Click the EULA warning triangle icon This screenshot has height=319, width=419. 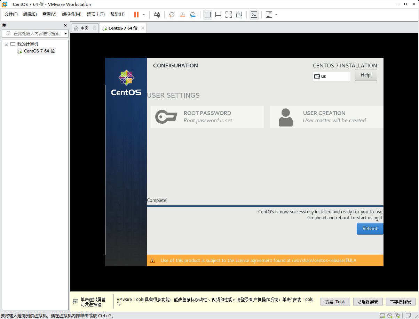coord(152,260)
